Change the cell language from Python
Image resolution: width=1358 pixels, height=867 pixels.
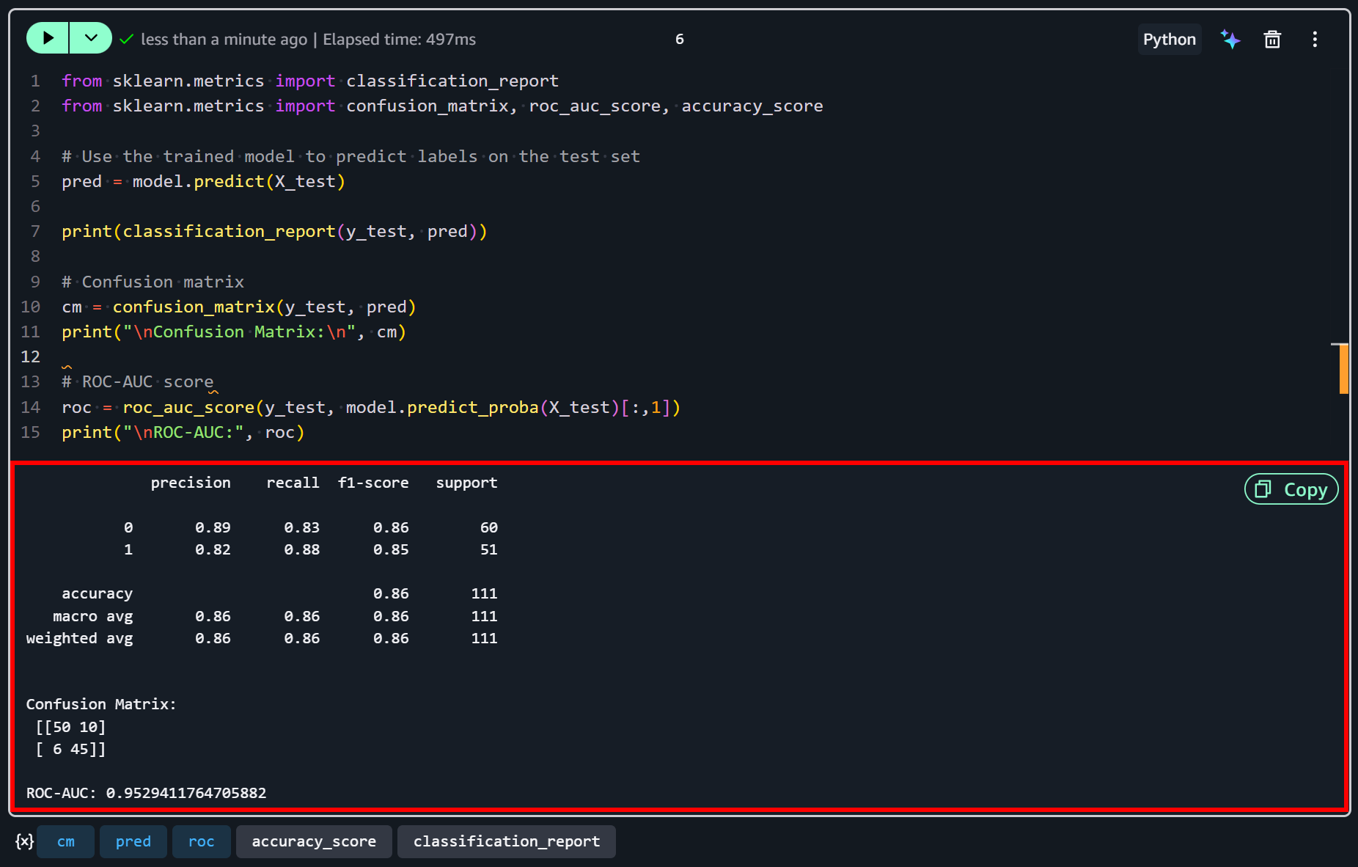click(1169, 40)
